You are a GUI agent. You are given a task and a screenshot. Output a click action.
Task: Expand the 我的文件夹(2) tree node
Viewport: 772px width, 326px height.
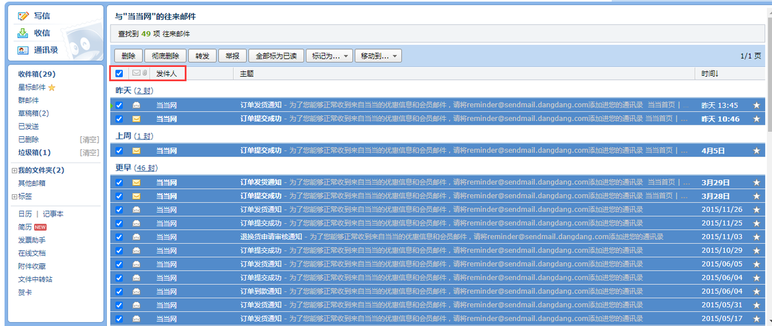tap(14, 170)
